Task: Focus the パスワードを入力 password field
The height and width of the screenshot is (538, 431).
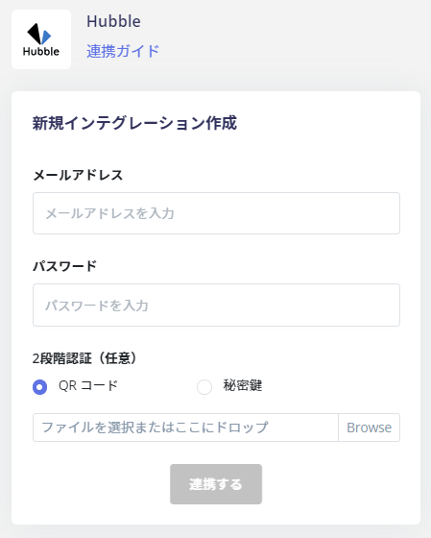Action: click(x=216, y=306)
